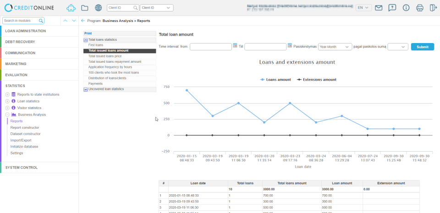Viewport: 440px width, 213px height.
Task: Open the pagal paskolos sumą dropdown
Action: [x=398, y=47]
